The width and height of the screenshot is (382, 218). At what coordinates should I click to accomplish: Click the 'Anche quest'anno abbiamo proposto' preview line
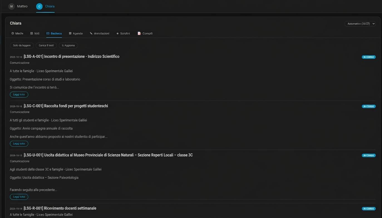click(59, 137)
